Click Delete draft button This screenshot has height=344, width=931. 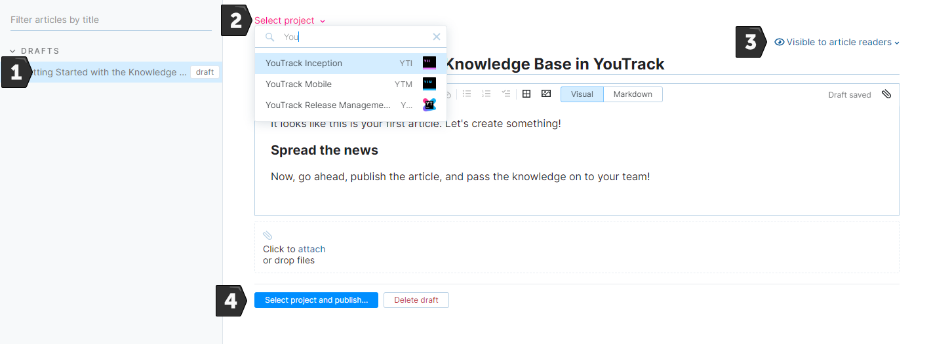coord(416,300)
